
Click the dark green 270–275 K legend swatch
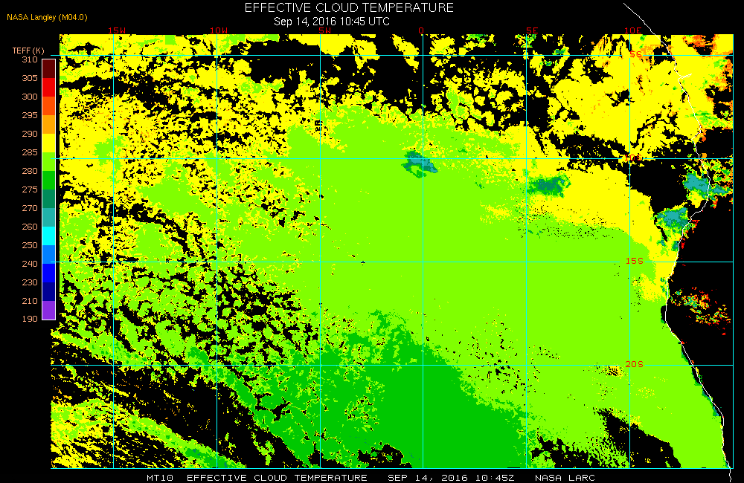click(48, 198)
